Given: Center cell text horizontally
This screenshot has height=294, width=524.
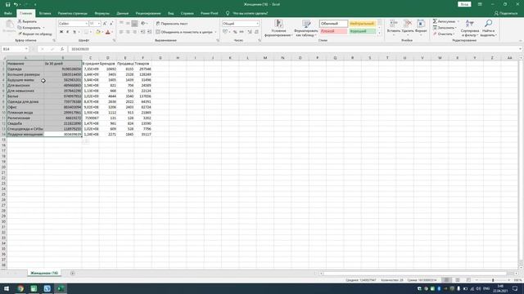Looking at the screenshot, I should click(x=128, y=32).
